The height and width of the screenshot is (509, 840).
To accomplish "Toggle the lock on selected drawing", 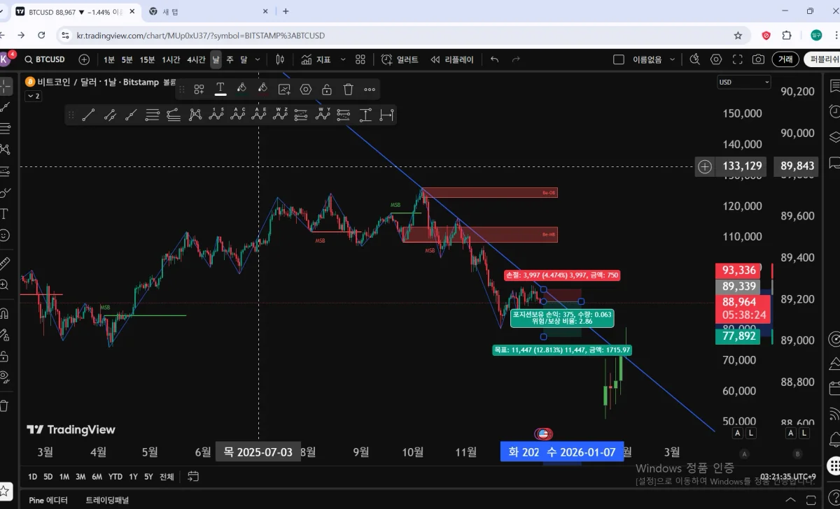I will point(327,89).
